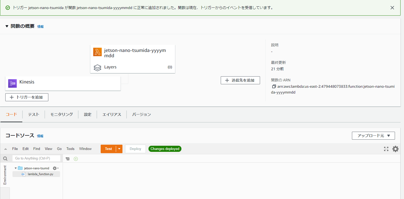404x199 pixels.
Task: Click the Changes deployed status badge
Action: pyautogui.click(x=165, y=149)
